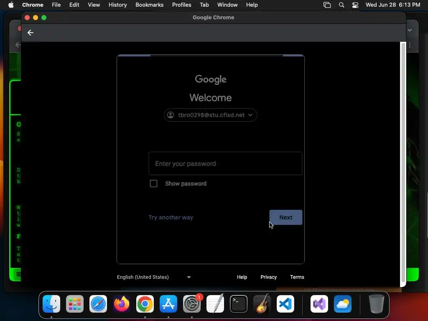Open Spotlight search in the menu bar
This screenshot has height=321, width=428.
[341, 5]
